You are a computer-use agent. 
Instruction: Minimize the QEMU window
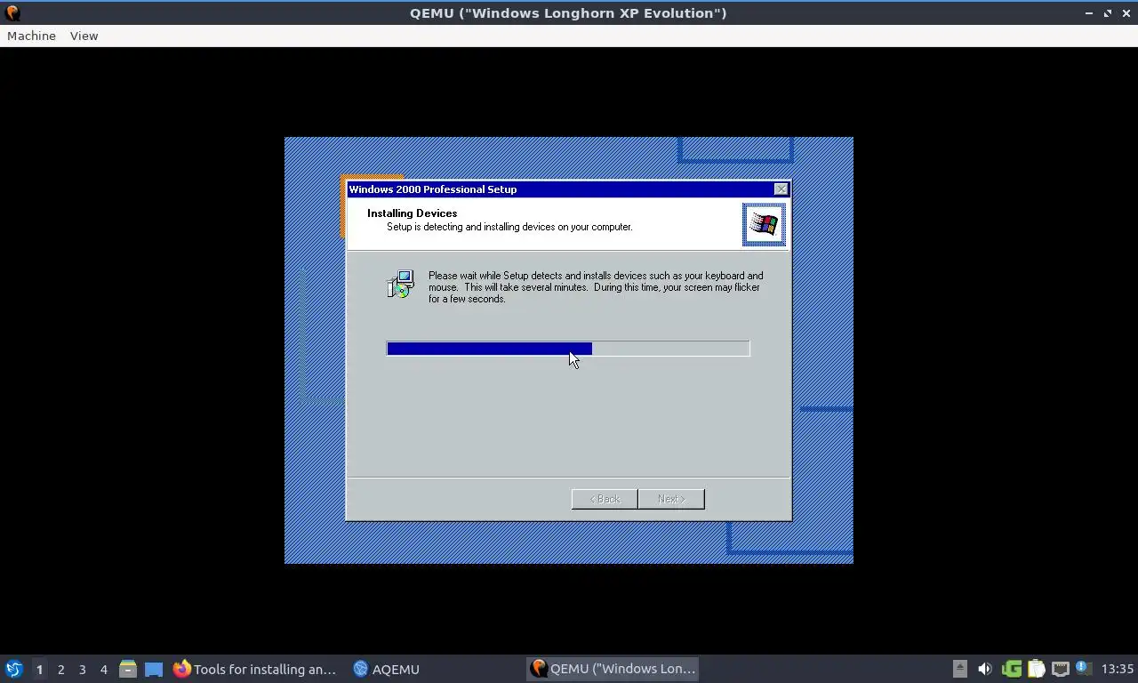point(1089,13)
